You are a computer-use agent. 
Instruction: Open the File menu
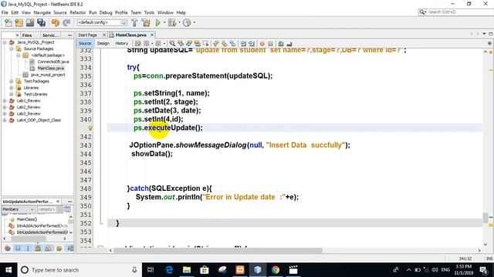tap(5, 12)
